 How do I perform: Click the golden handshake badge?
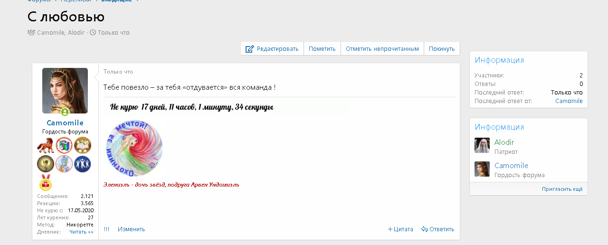[83, 145]
